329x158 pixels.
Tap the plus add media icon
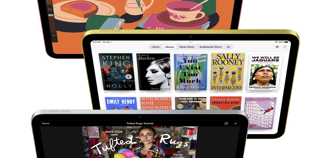(x=235, y=123)
